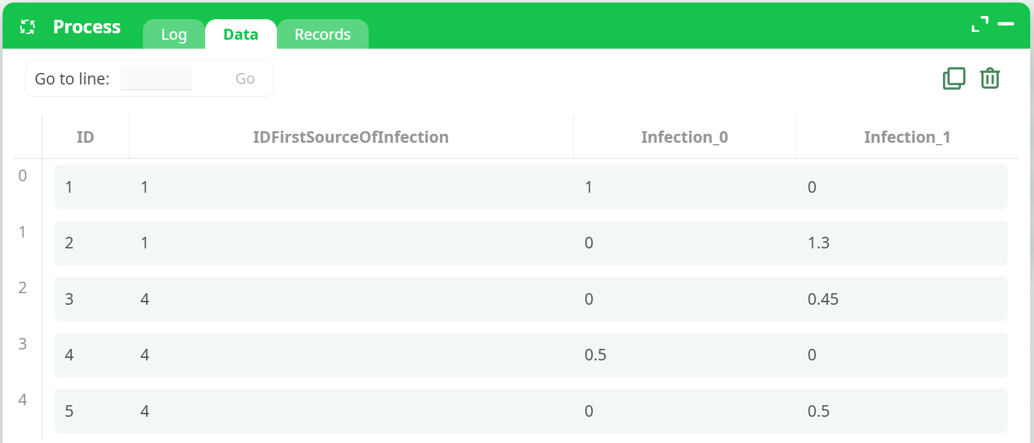Focus the Go to line input

point(156,79)
